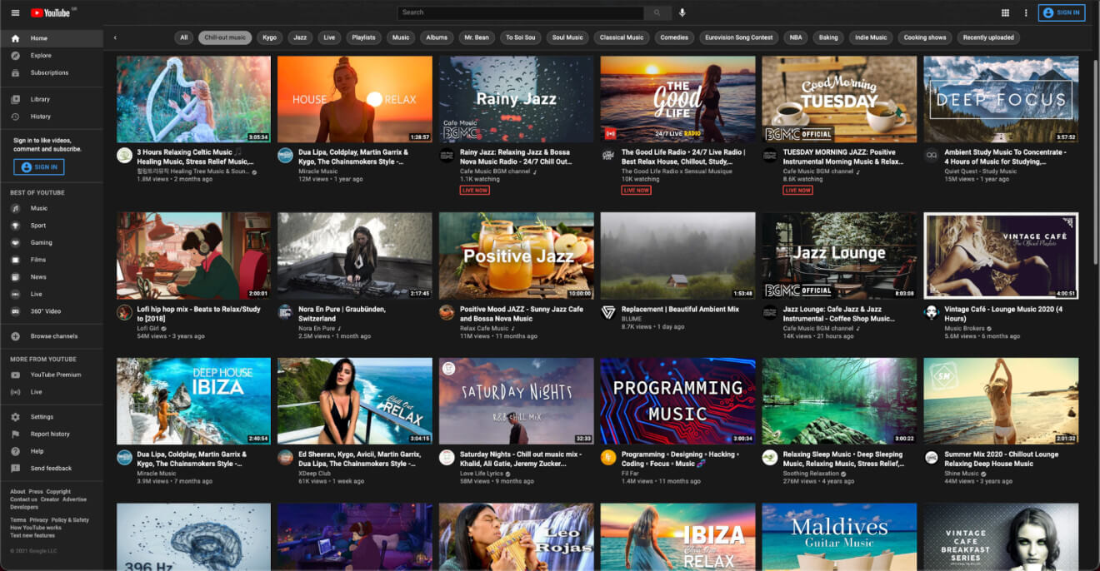Select the Playlists filter chip
1100x571 pixels.
[x=363, y=37]
